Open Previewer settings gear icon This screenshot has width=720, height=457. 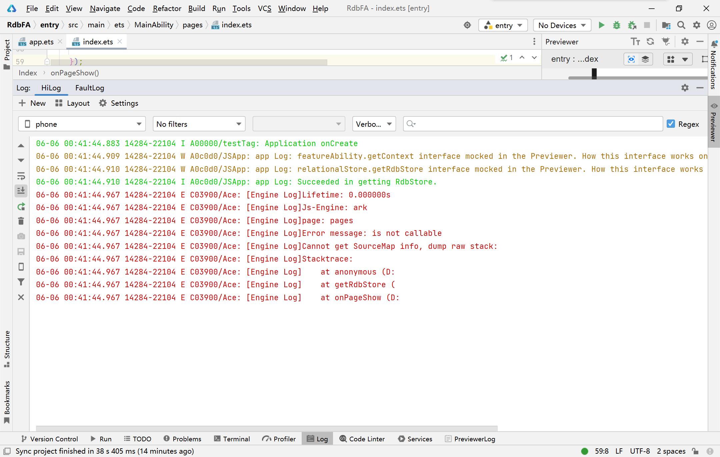click(x=685, y=42)
